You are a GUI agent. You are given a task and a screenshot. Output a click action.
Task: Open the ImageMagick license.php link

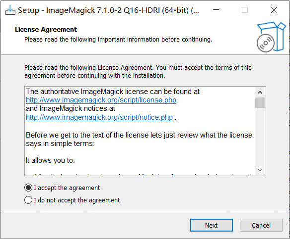coord(101,100)
